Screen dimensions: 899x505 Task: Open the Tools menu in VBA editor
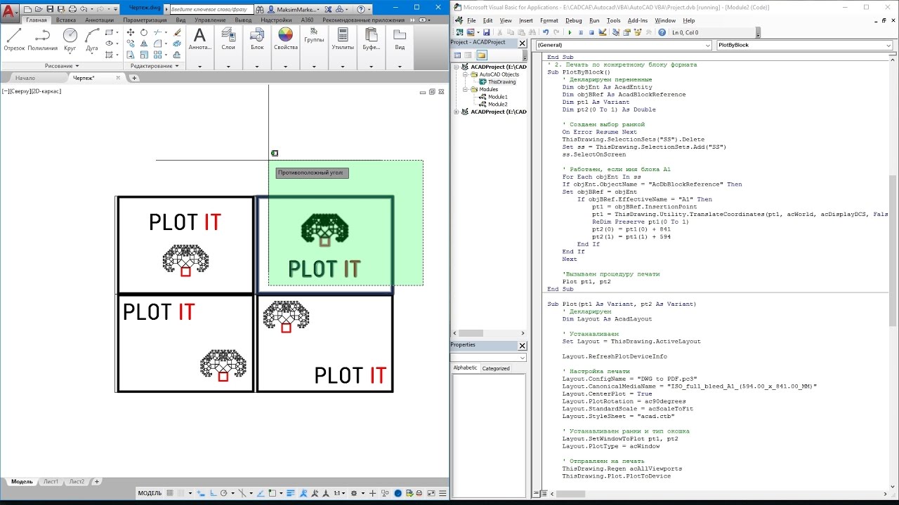[x=613, y=20]
